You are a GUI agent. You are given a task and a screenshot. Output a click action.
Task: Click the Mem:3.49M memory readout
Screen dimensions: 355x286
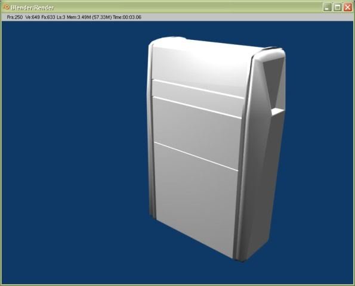coord(79,17)
